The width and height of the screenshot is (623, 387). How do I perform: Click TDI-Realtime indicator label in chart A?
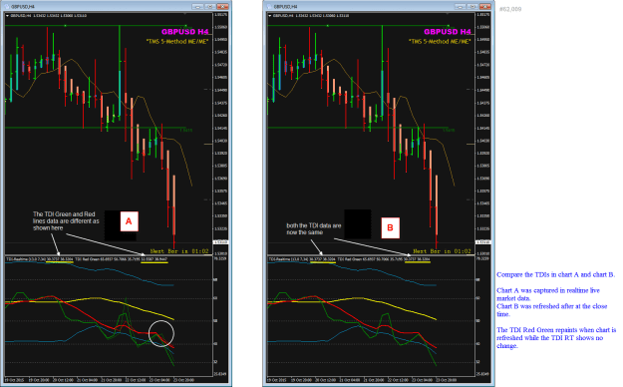tap(39, 259)
